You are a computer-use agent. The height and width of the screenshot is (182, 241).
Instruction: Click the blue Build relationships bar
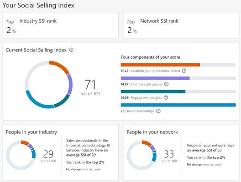pyautogui.click(x=178, y=105)
